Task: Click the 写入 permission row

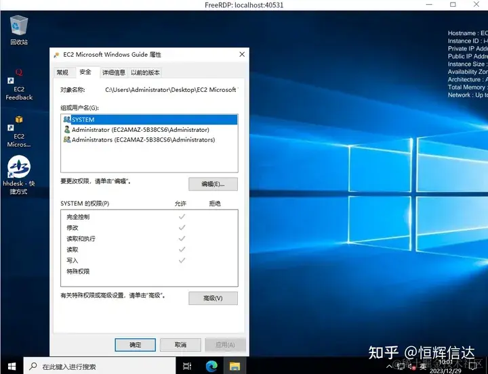Action: 149,260
